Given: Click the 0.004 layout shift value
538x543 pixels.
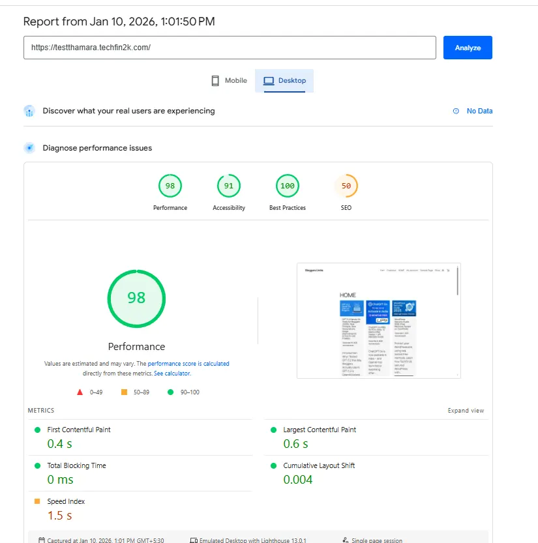Looking at the screenshot, I should pos(298,480).
